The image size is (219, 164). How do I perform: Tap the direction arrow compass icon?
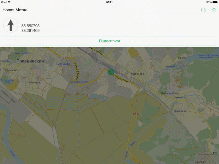11,25
